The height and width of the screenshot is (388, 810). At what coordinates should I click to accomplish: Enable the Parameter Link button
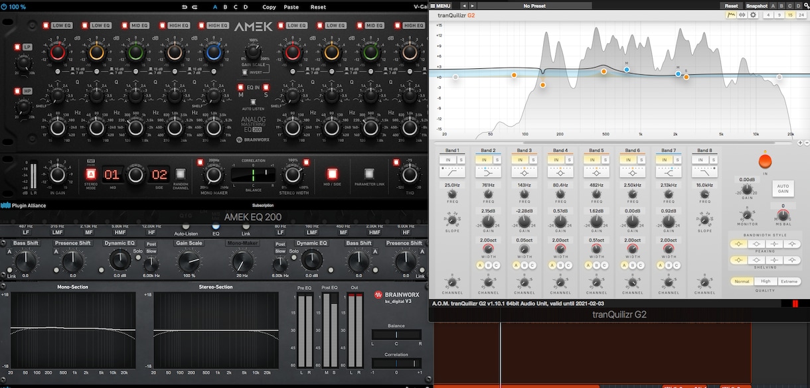click(x=369, y=174)
